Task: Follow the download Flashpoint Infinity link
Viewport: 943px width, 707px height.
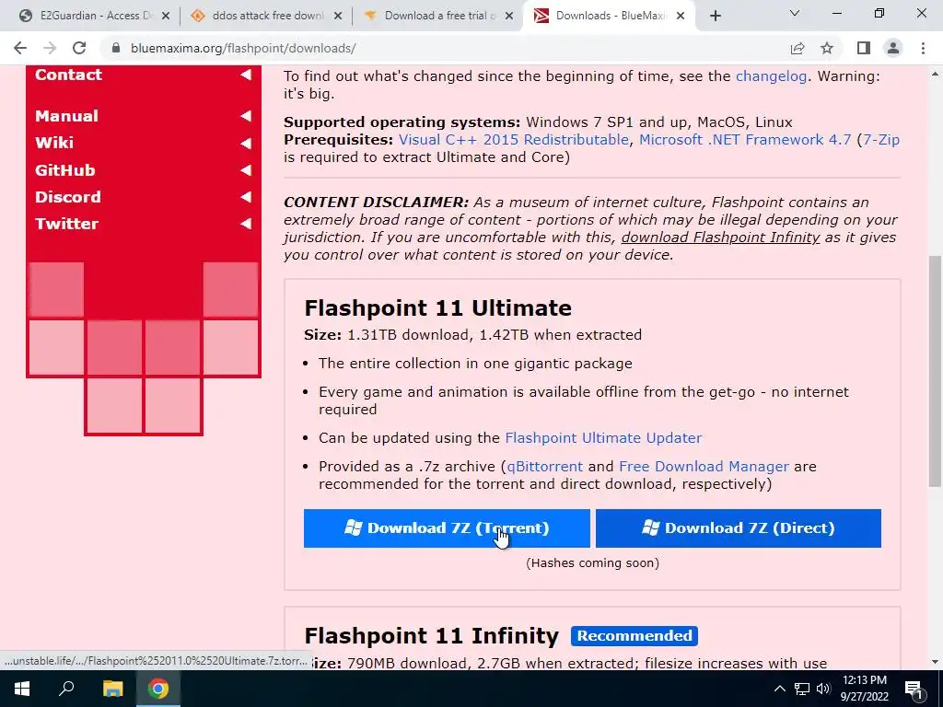Action: click(720, 238)
